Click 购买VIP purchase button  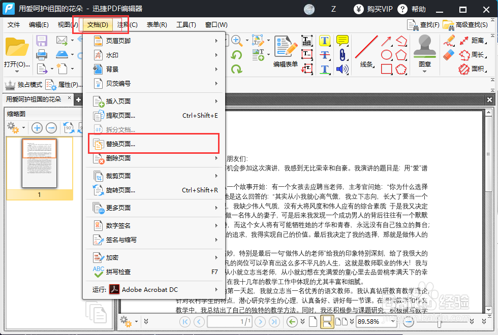coord(373,9)
